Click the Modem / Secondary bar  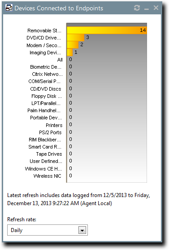click(x=73, y=44)
